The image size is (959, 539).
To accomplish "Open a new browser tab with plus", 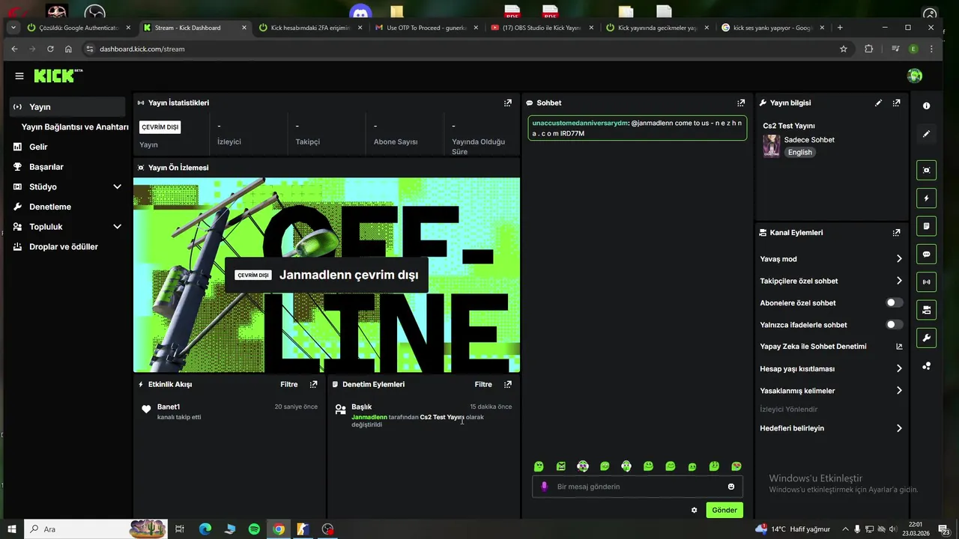I will point(840,28).
